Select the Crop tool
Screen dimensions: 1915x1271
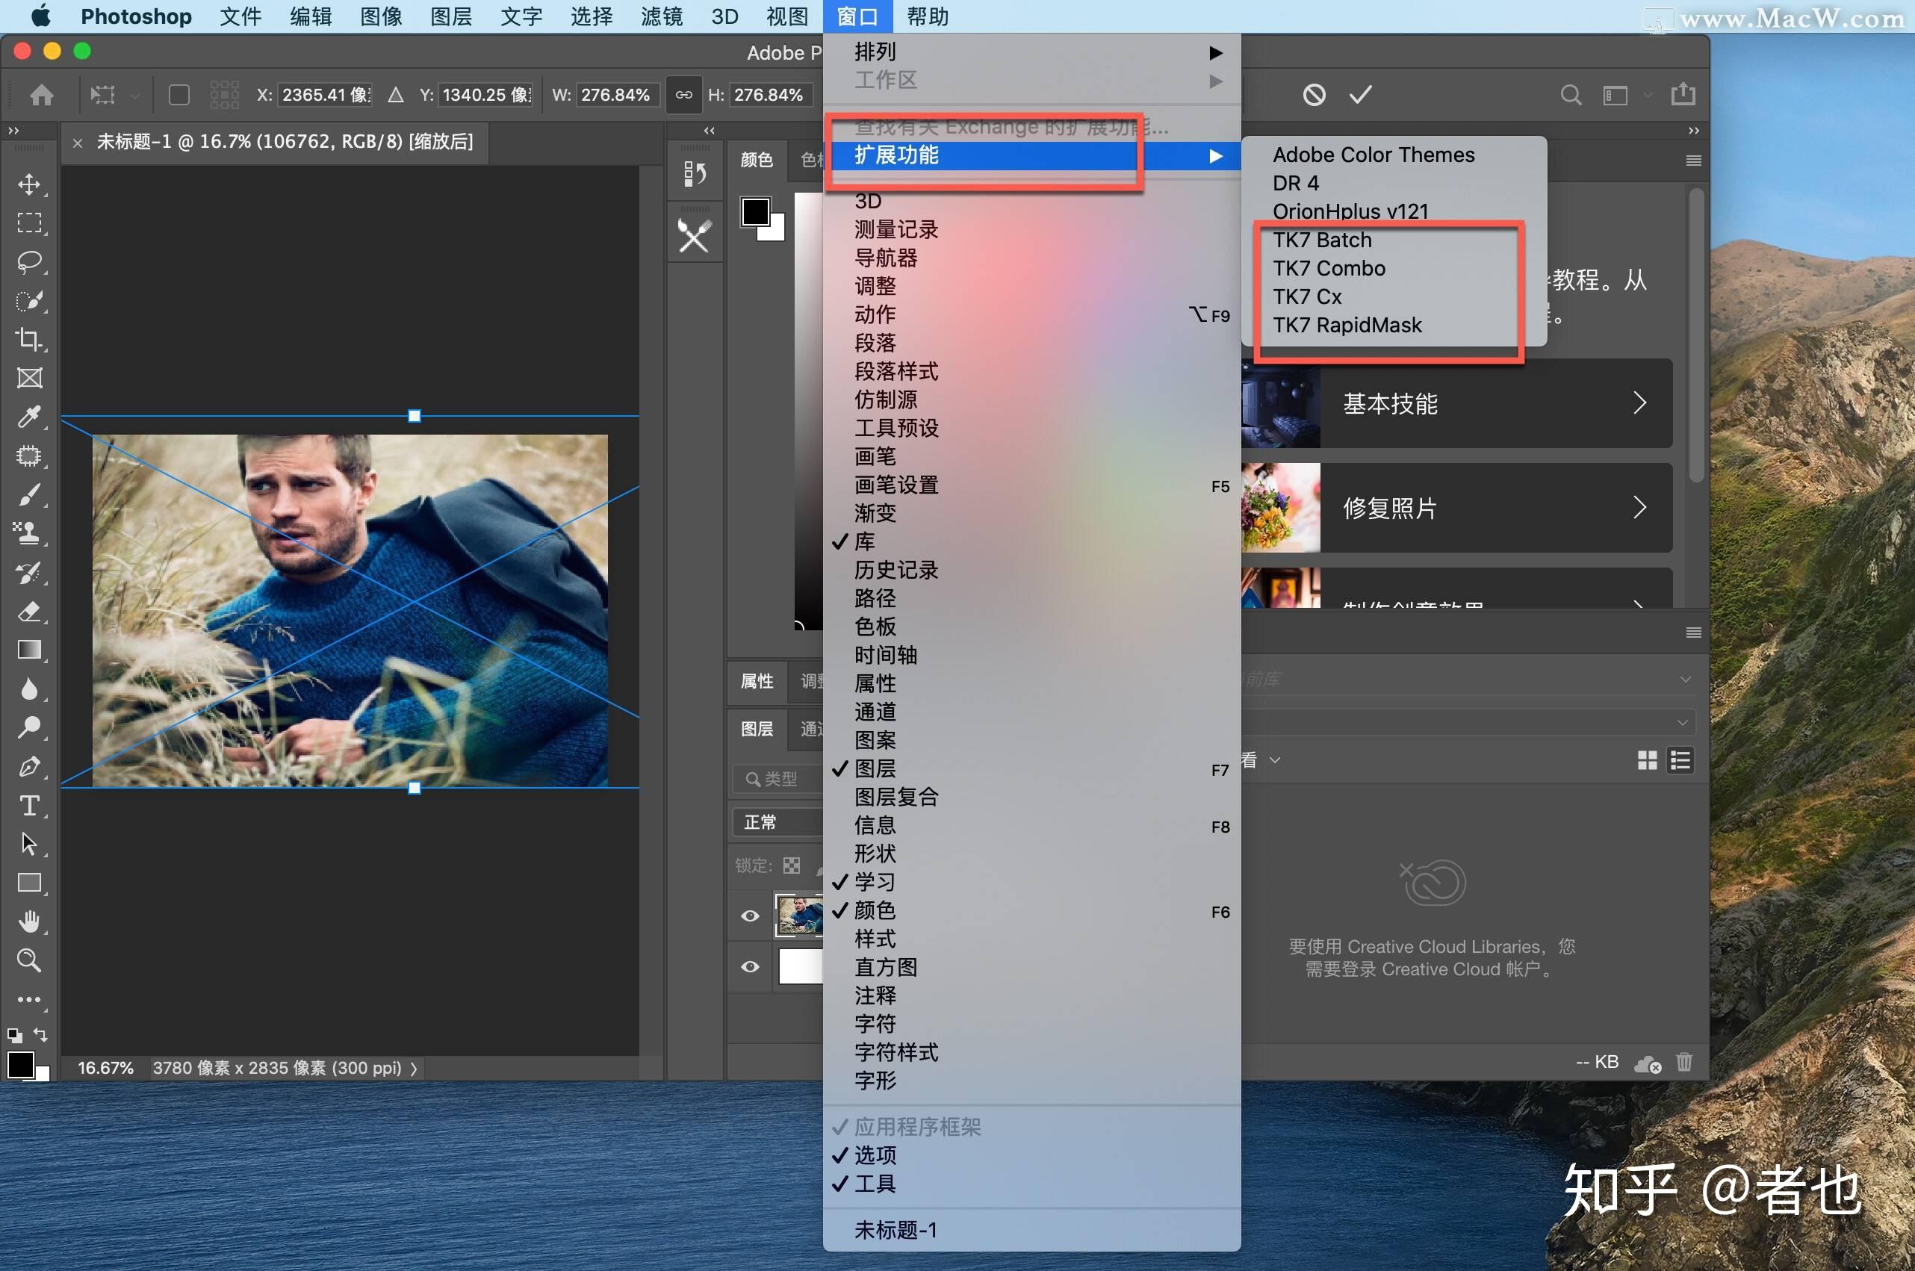[31, 340]
